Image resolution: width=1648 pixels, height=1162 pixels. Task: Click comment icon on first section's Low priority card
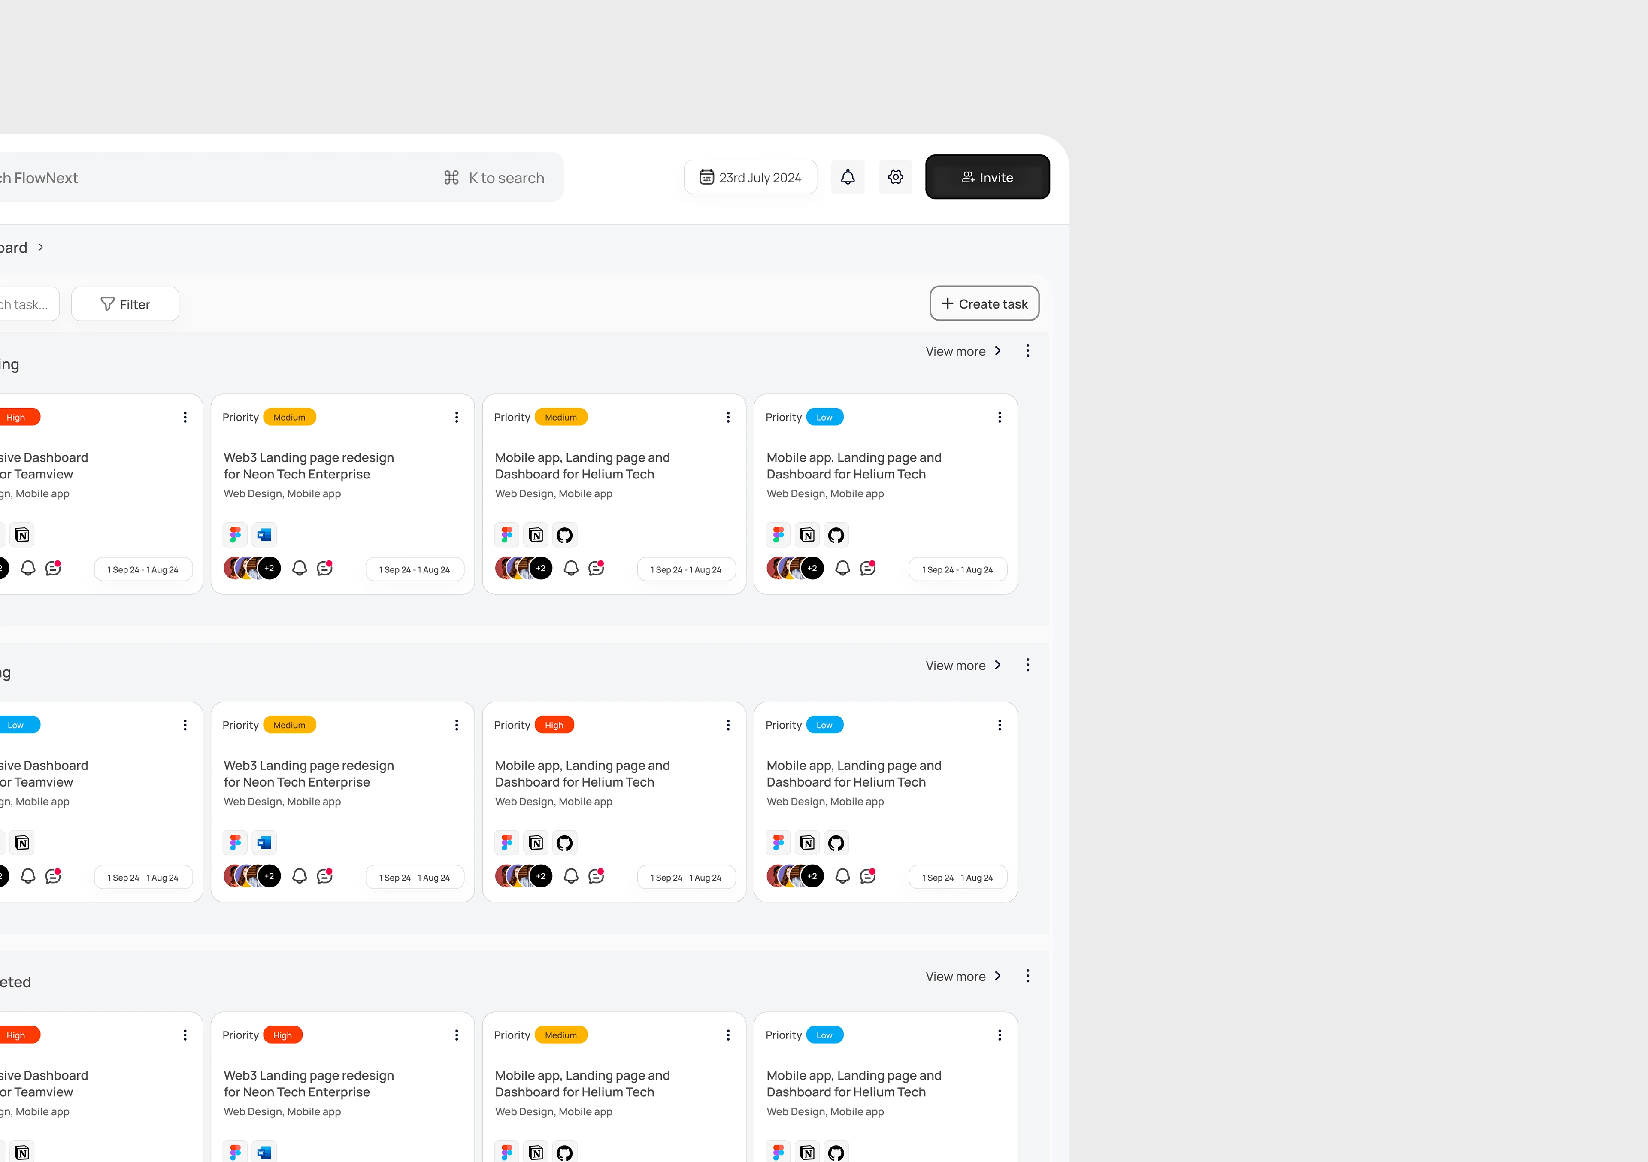tap(868, 569)
